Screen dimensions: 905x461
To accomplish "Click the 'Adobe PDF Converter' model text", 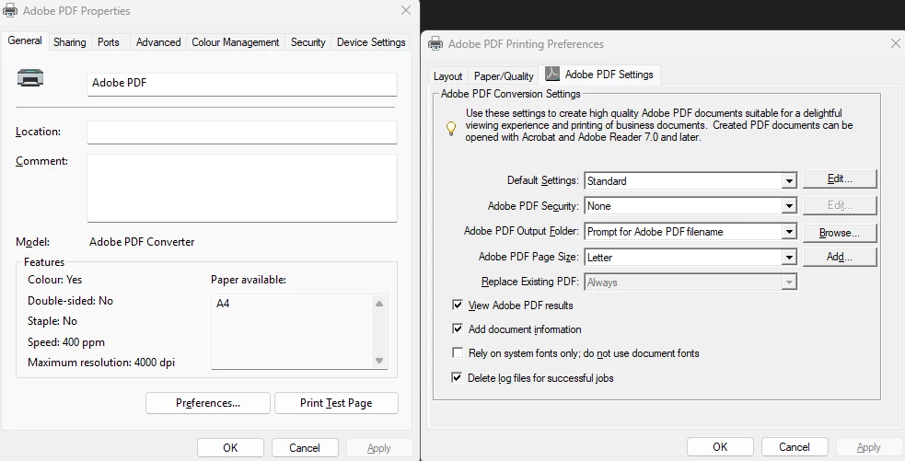I will pos(142,242).
